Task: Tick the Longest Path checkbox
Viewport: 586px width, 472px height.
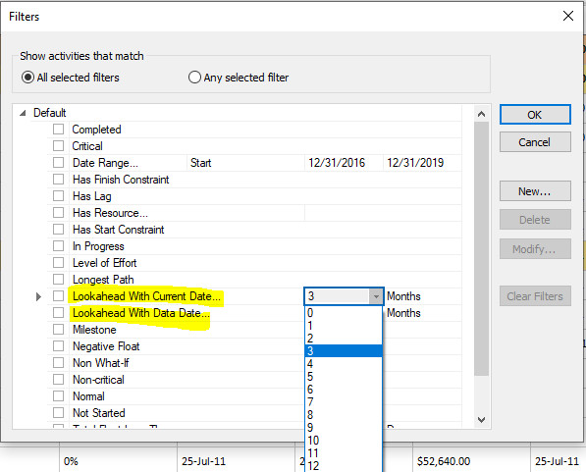Action: tap(58, 279)
